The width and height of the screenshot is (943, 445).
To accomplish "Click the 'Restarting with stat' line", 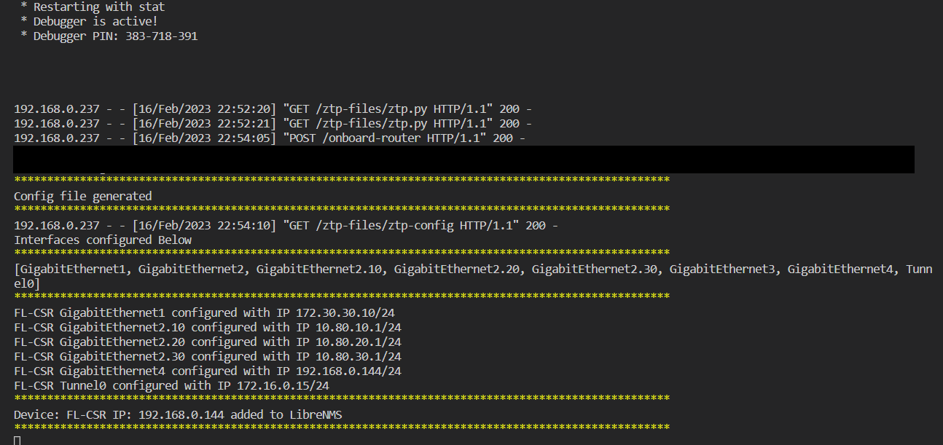I will [98, 7].
